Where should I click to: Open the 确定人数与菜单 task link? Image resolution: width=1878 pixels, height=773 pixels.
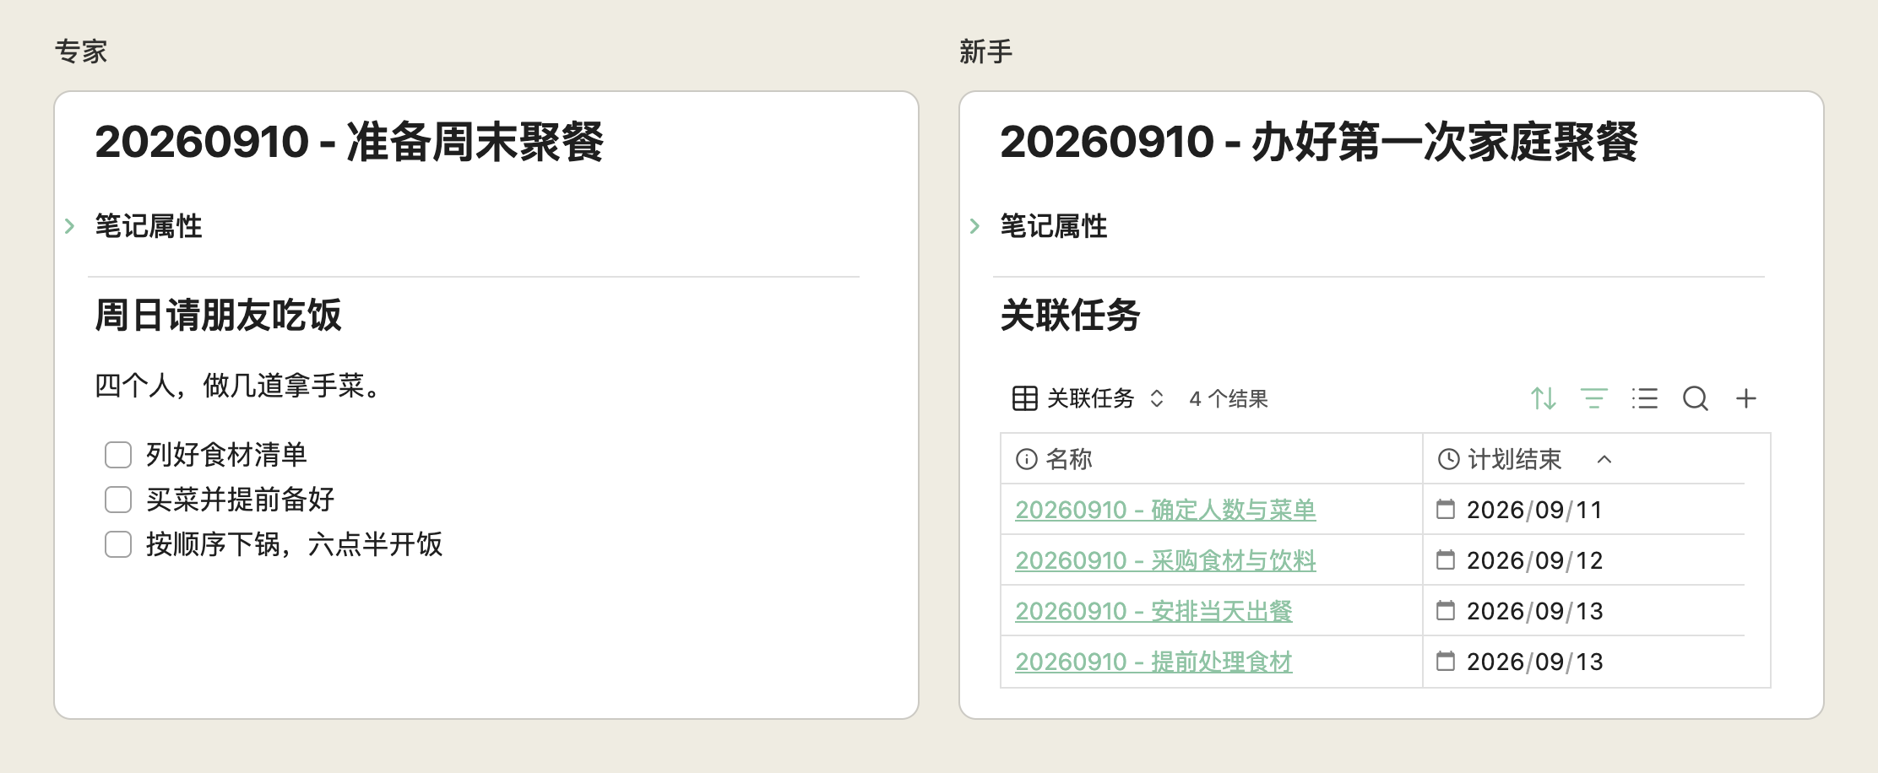(x=1165, y=510)
